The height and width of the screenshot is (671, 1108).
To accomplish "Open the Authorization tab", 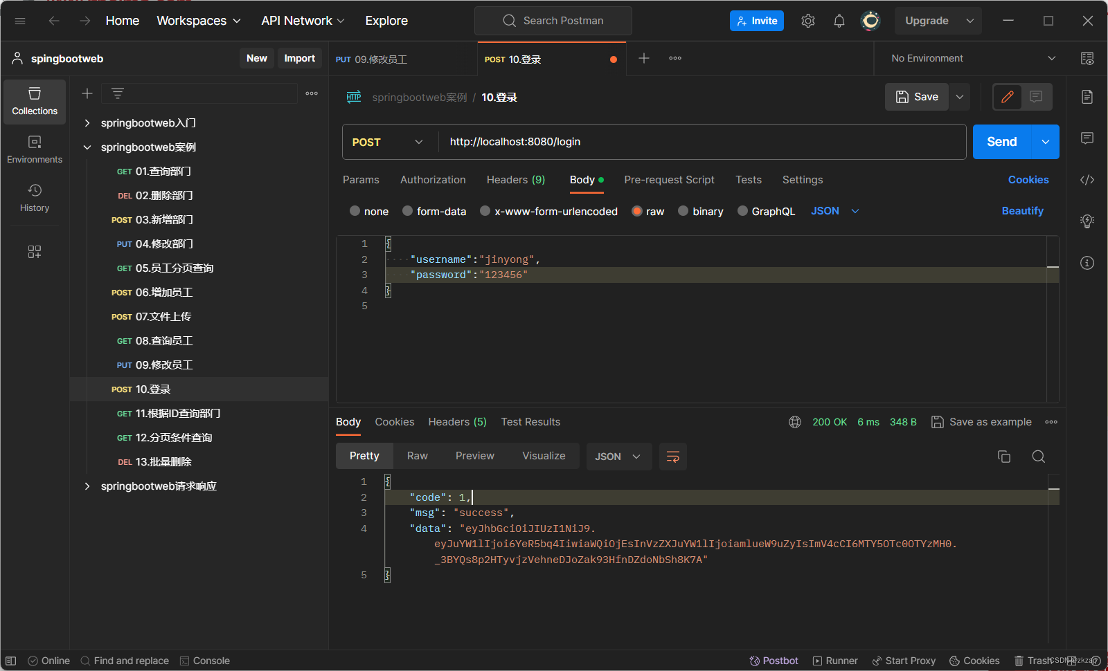I will [433, 180].
